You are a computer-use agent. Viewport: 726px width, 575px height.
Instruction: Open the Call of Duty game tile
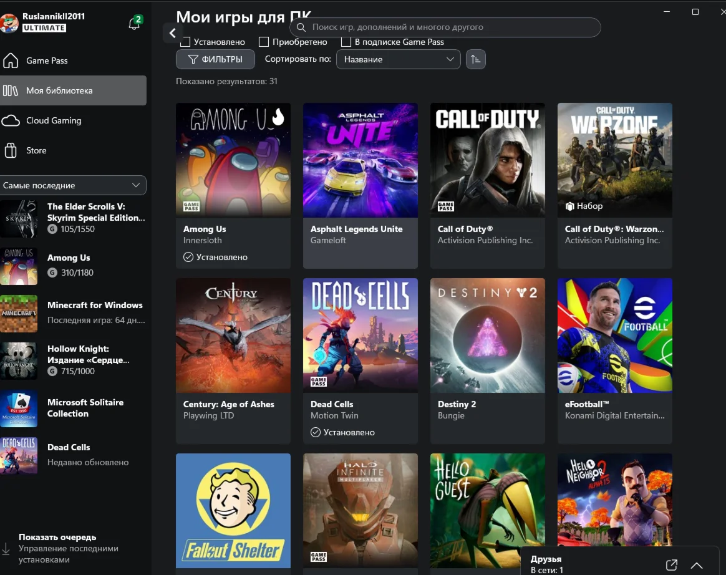pyautogui.click(x=488, y=185)
